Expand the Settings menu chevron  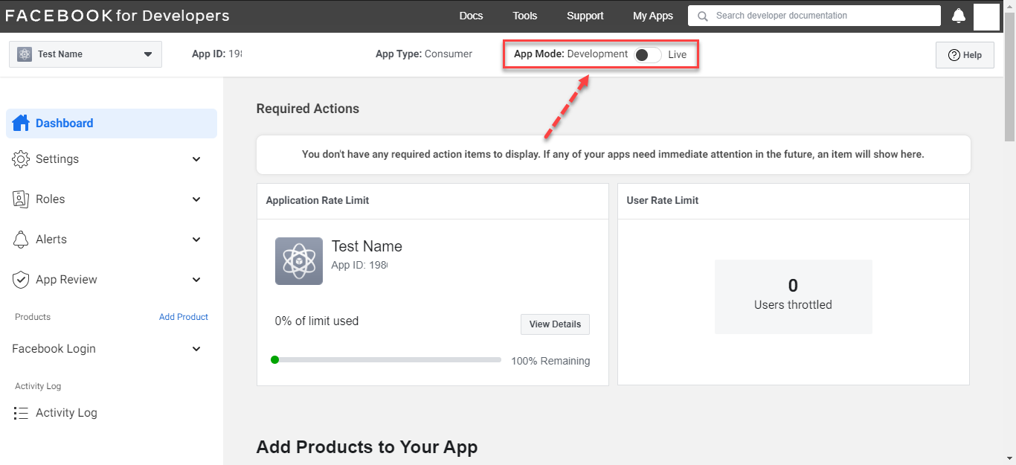(x=196, y=159)
